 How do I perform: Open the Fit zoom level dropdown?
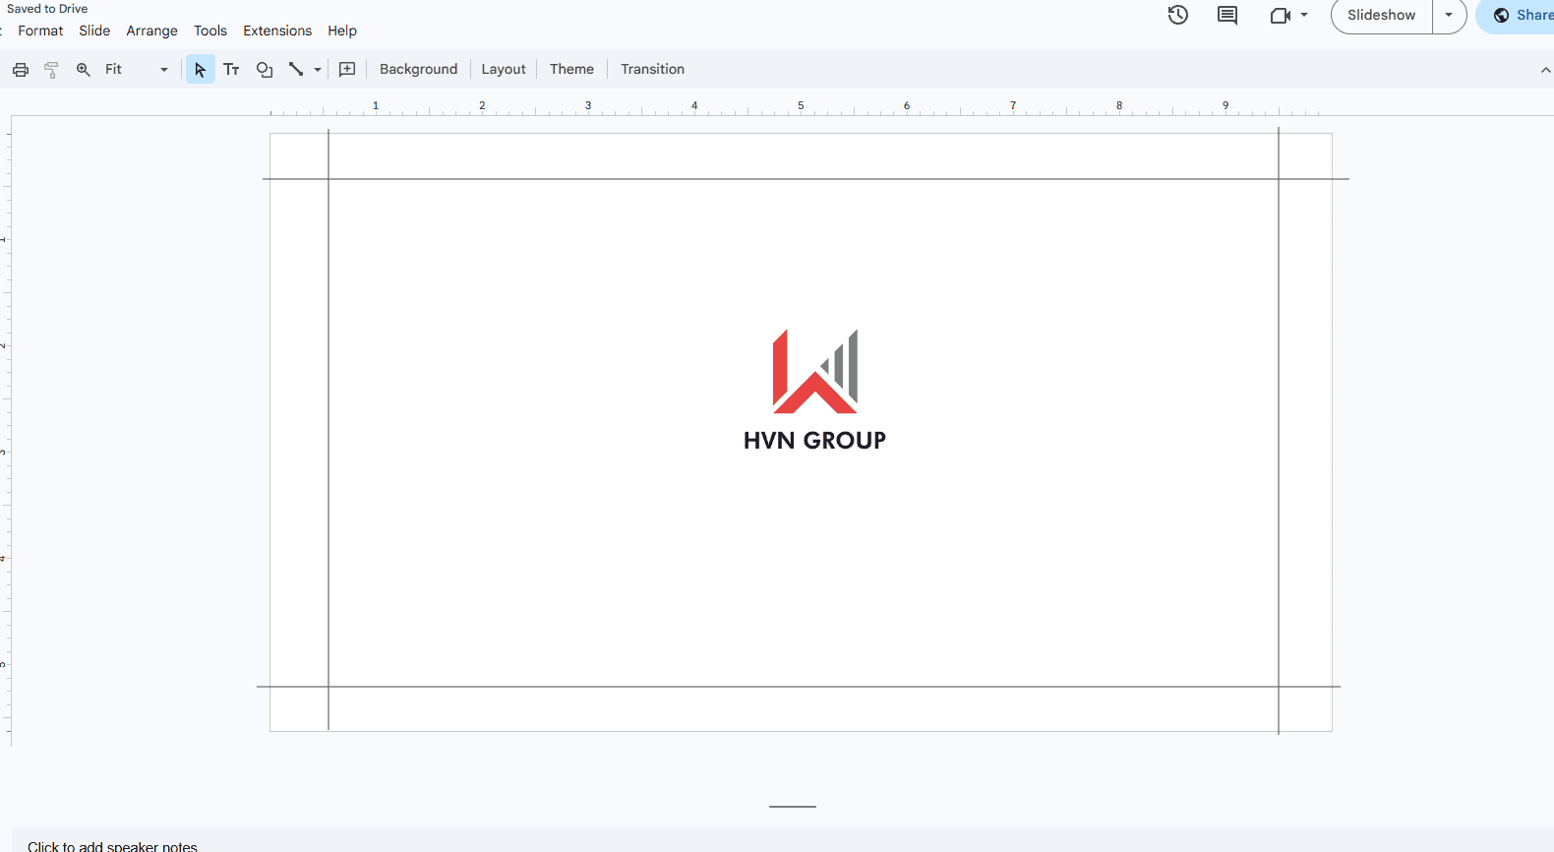[137, 70]
